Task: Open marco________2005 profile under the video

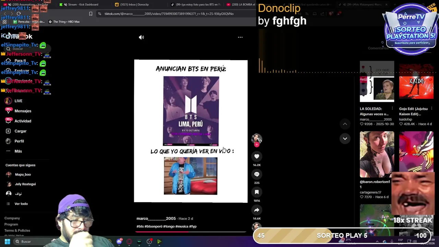Action: point(156,219)
